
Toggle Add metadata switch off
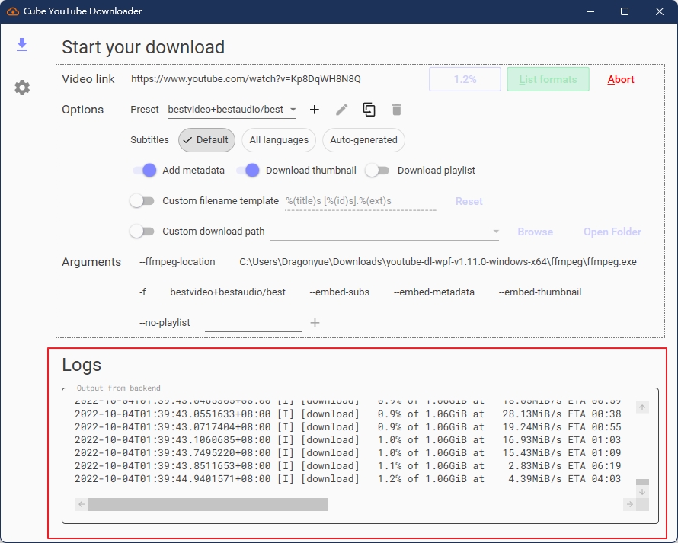pyautogui.click(x=145, y=171)
